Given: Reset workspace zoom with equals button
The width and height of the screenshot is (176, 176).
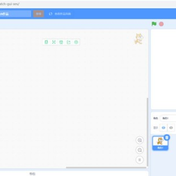Looking at the screenshot, I should point(140,160).
